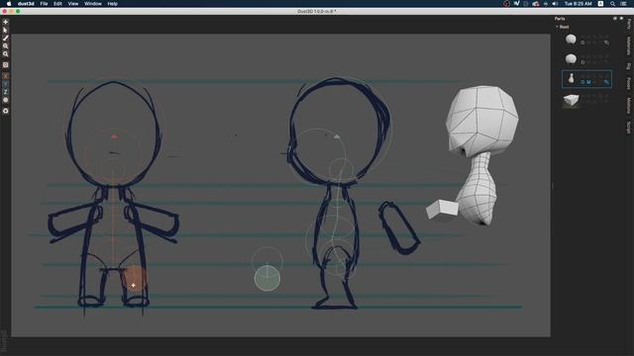Click brush icon on first part row
This screenshot has width=634, height=356.
pyautogui.click(x=606, y=43)
